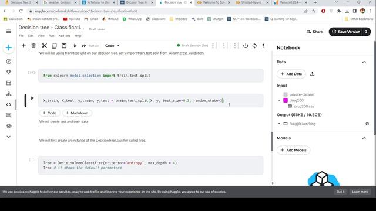This screenshot has width=376, height=211.
Task: Reload the browser page
Action: click(x=21, y=11)
